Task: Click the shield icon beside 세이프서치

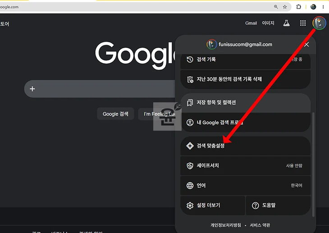Action: [190, 165]
